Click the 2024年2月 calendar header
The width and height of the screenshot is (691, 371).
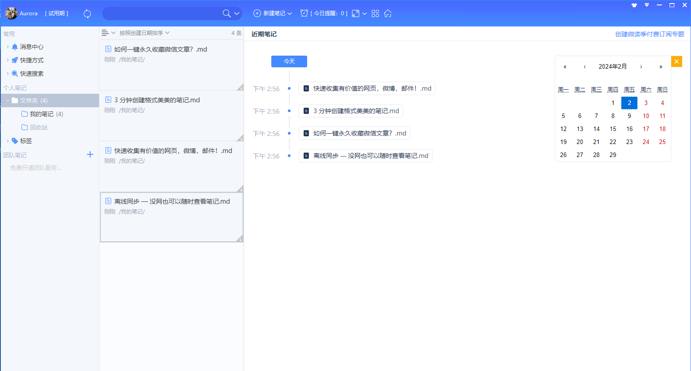613,66
